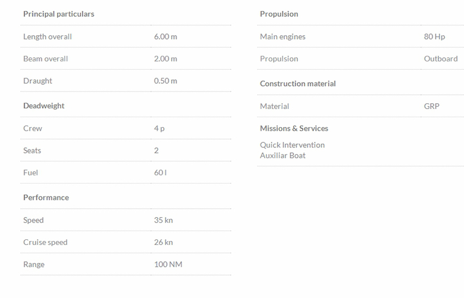Click the Outboard propulsion value
Viewport: 464px width, 298px height.
click(x=441, y=59)
